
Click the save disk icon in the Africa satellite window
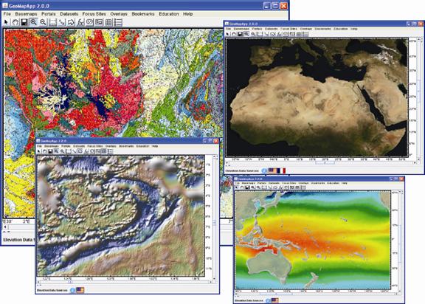pyautogui.click(x=240, y=34)
